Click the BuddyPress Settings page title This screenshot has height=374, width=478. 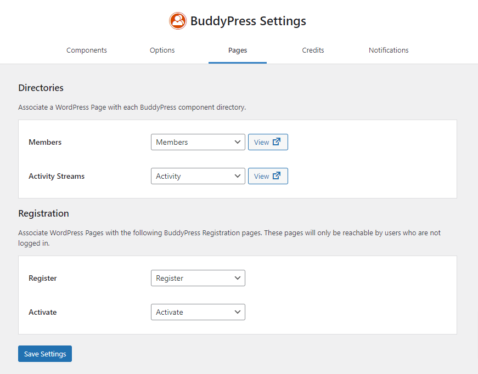[248, 21]
